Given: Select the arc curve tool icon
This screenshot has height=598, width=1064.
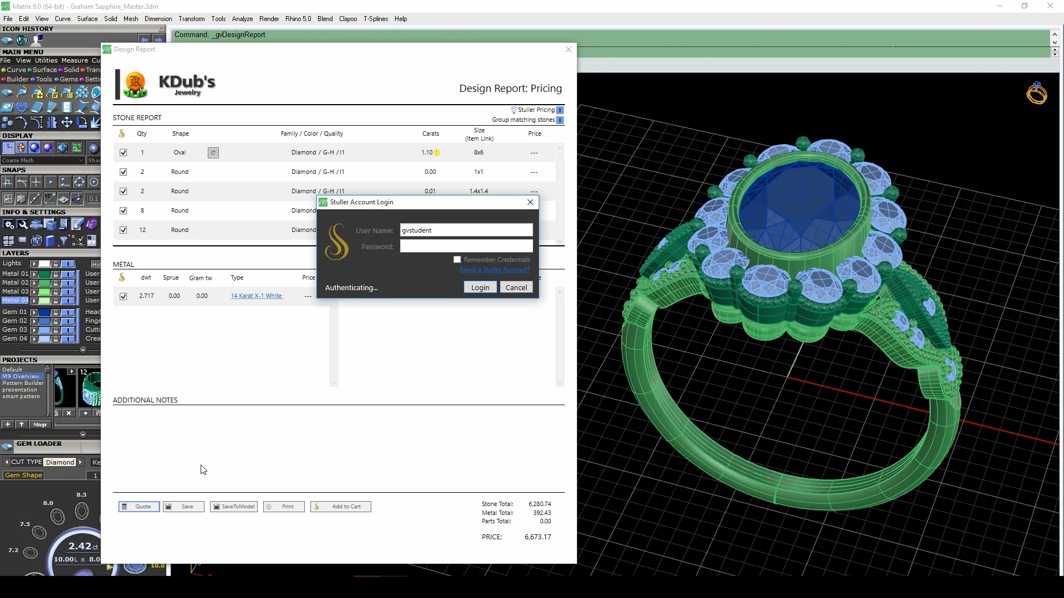Looking at the screenshot, I should [x=22, y=122].
